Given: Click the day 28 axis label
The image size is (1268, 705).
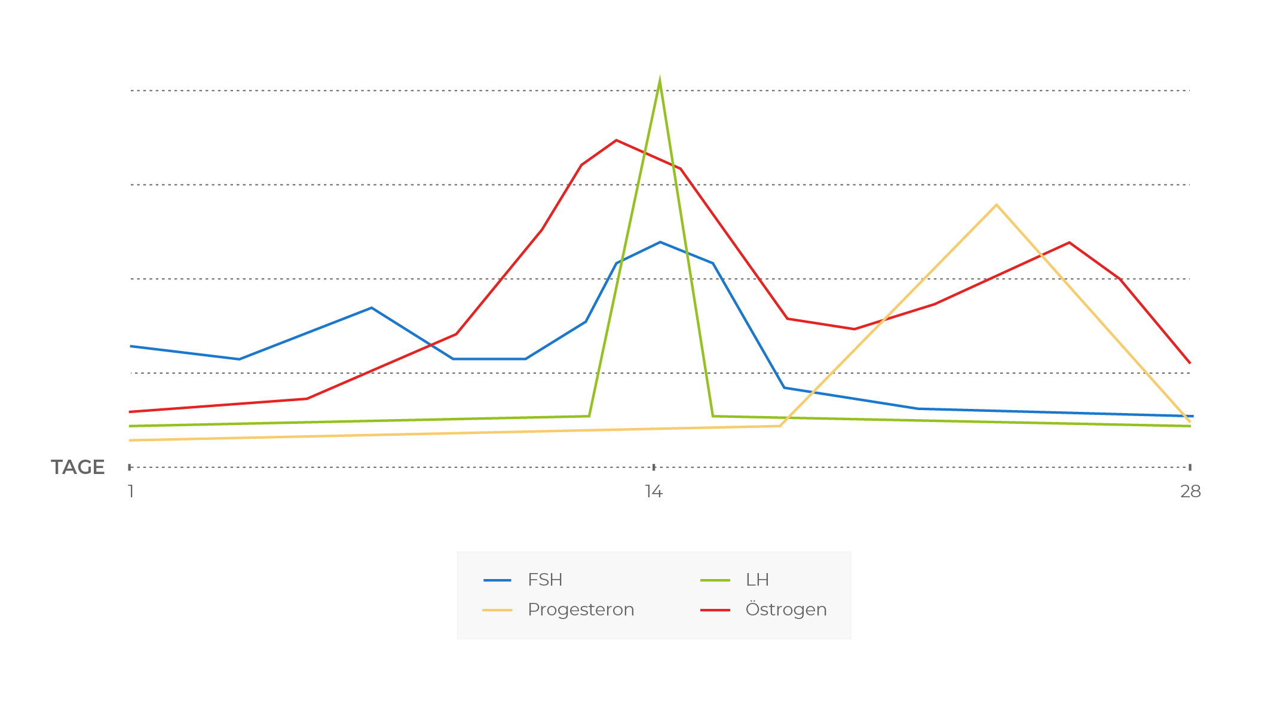Looking at the screenshot, I should tap(1190, 492).
